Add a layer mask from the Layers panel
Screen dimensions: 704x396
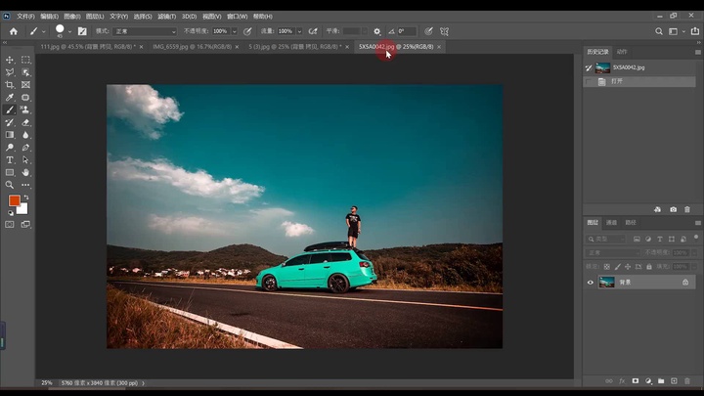point(635,380)
